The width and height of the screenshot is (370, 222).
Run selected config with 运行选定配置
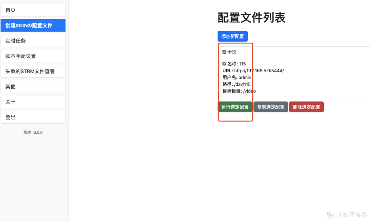(x=235, y=107)
